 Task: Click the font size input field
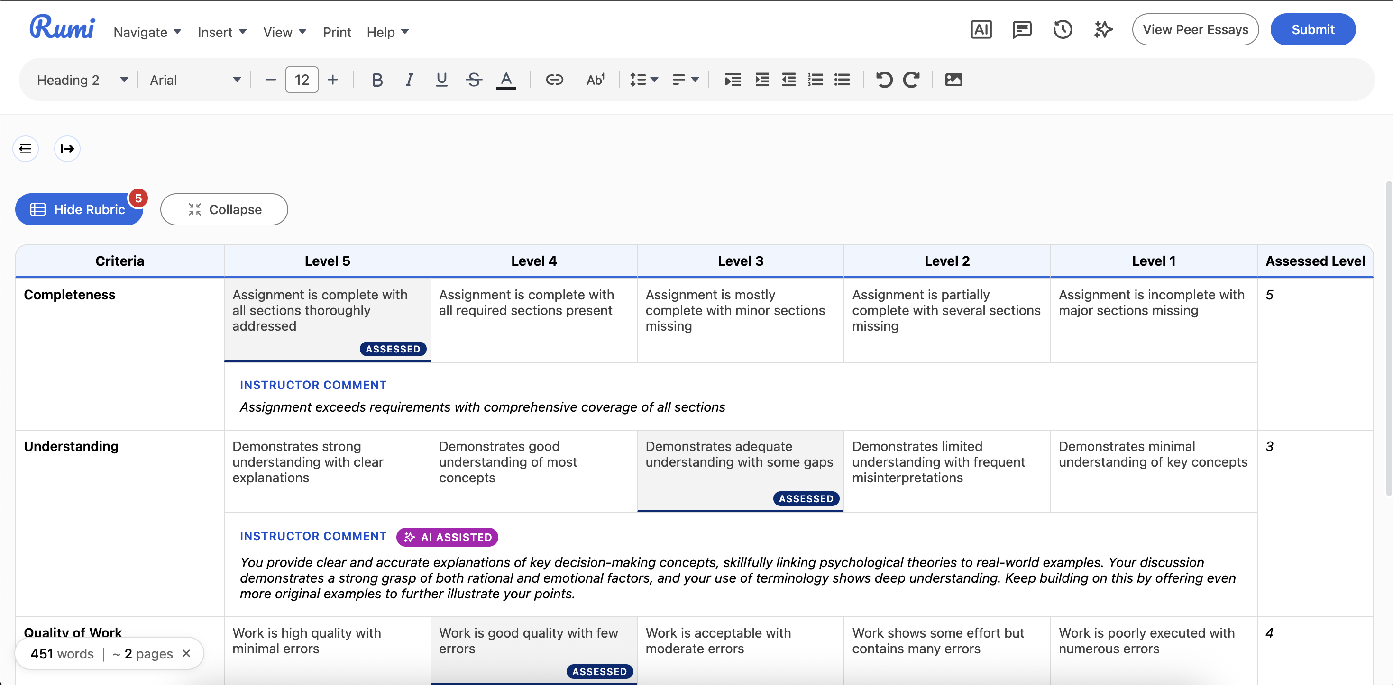(x=302, y=80)
